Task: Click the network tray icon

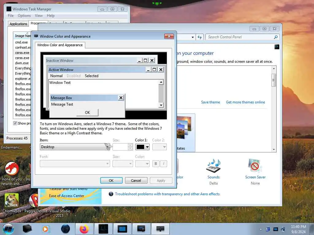Action: click(x=276, y=229)
